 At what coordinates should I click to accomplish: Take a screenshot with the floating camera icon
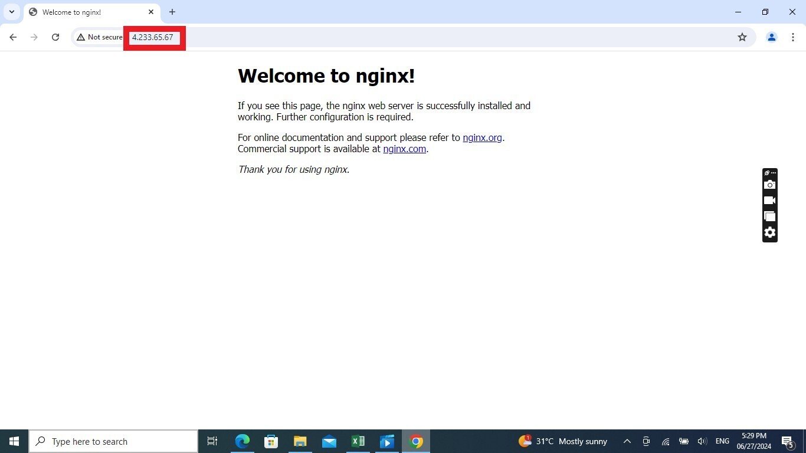coord(769,185)
